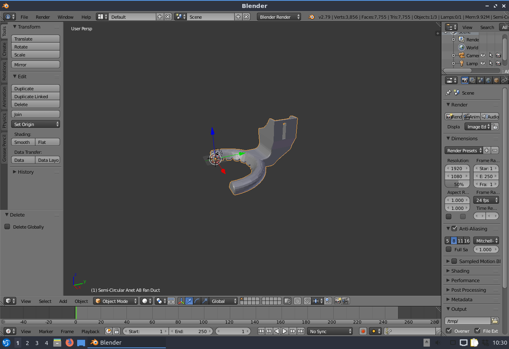Screen dimensions: 509x349
Task: Click the Translate button
Action: (36, 39)
